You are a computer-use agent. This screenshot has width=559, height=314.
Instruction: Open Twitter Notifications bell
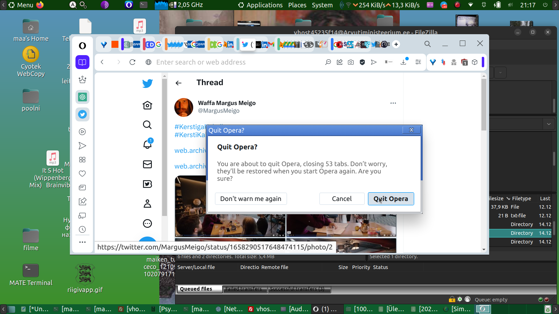pyautogui.click(x=147, y=144)
